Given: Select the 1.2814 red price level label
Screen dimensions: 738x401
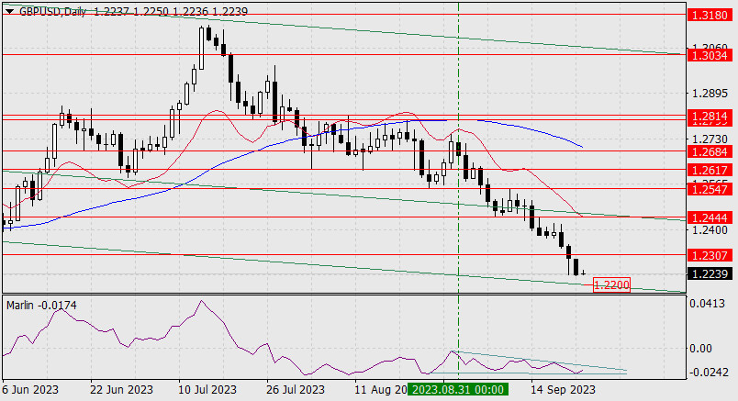Looking at the screenshot, I should 710,116.
